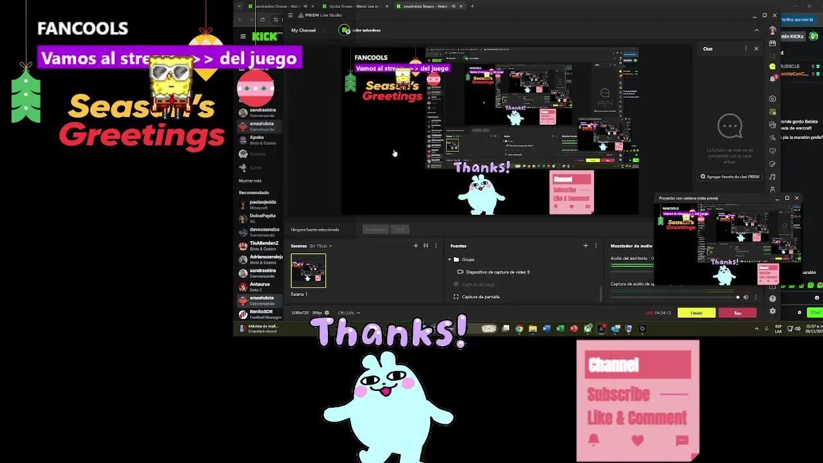Image resolution: width=823 pixels, height=463 pixels.
Task: Collapse PRISM channel header chevron
Action: [756, 30]
